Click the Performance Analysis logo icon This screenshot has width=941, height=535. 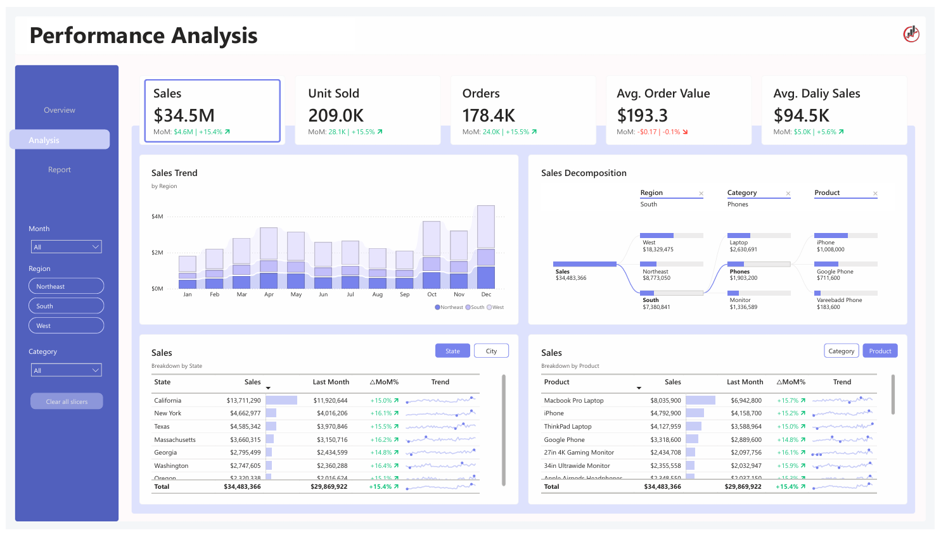(x=911, y=34)
